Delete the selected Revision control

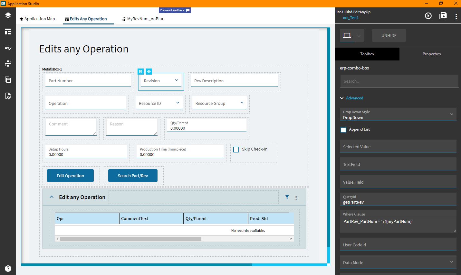click(140, 71)
